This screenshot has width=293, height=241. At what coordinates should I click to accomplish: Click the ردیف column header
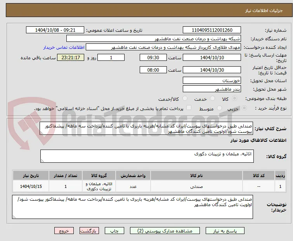click(x=280, y=176)
